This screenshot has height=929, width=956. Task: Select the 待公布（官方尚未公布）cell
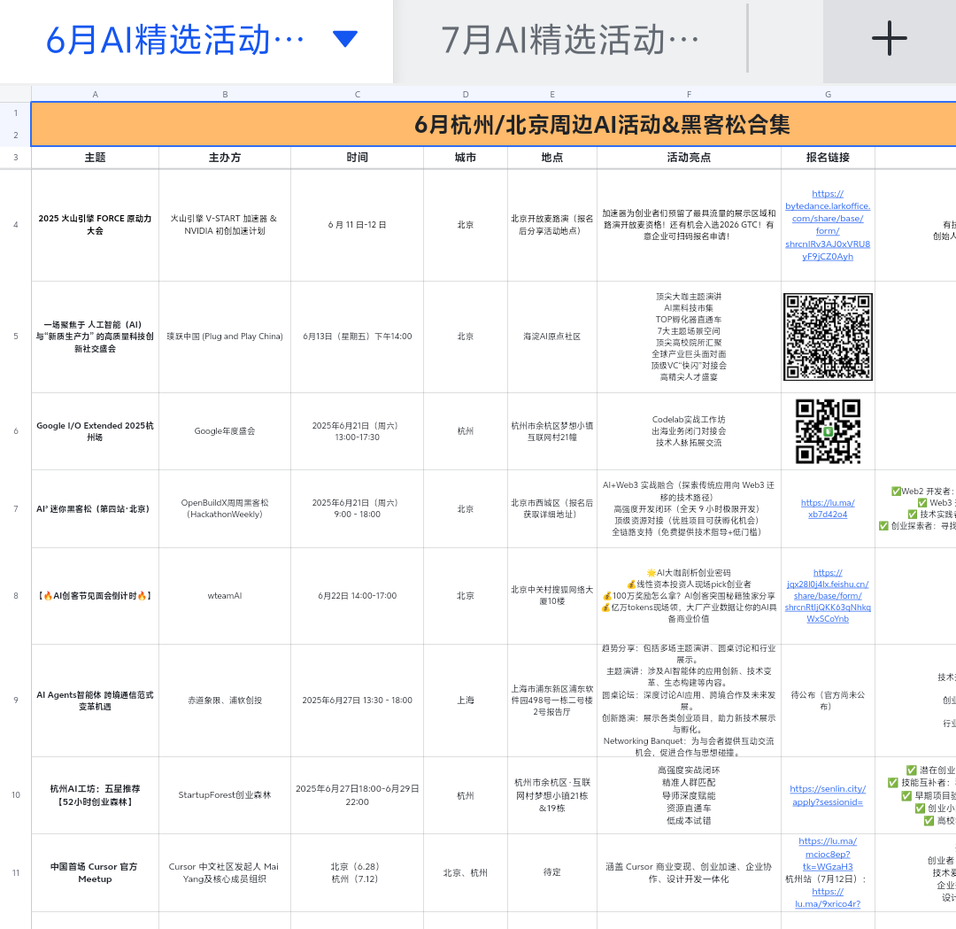(x=828, y=701)
